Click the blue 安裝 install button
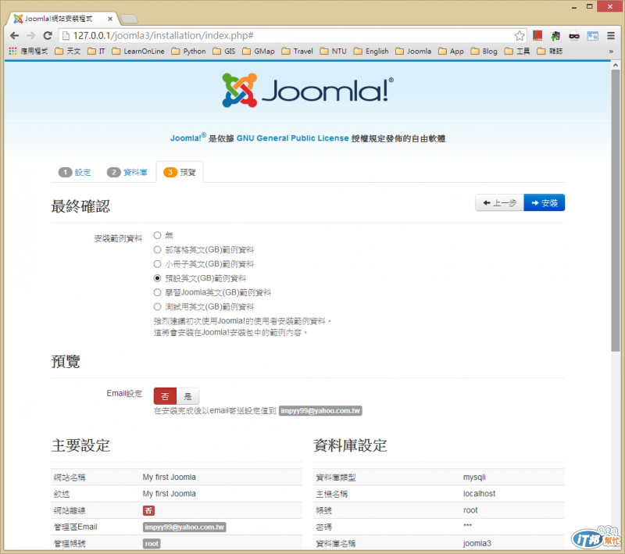 (544, 203)
